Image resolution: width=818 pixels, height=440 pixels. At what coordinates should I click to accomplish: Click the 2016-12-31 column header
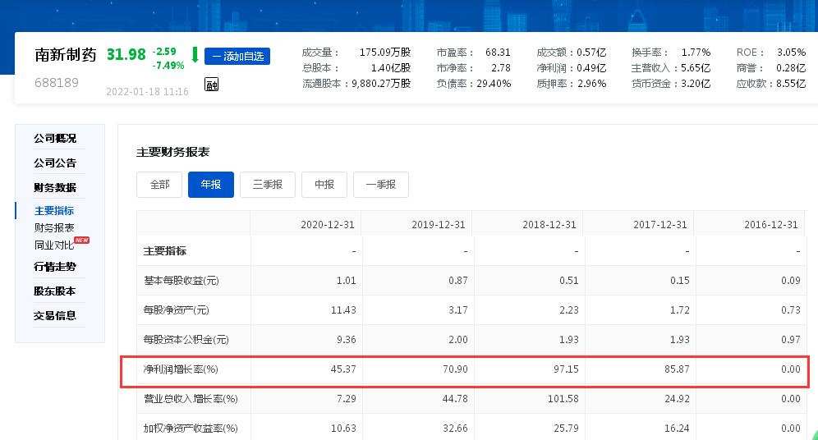771,225
